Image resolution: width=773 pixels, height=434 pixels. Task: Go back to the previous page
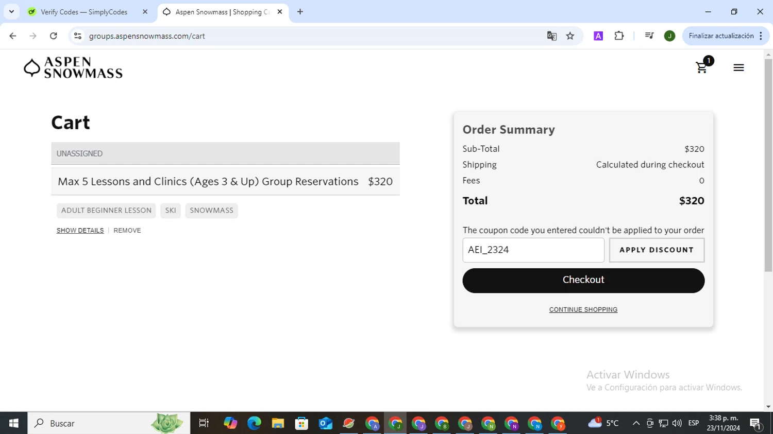13,36
